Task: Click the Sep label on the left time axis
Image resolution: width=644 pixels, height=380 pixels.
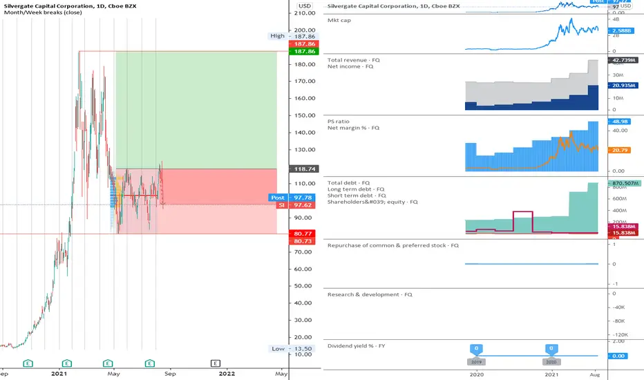Action: pyautogui.click(x=170, y=374)
